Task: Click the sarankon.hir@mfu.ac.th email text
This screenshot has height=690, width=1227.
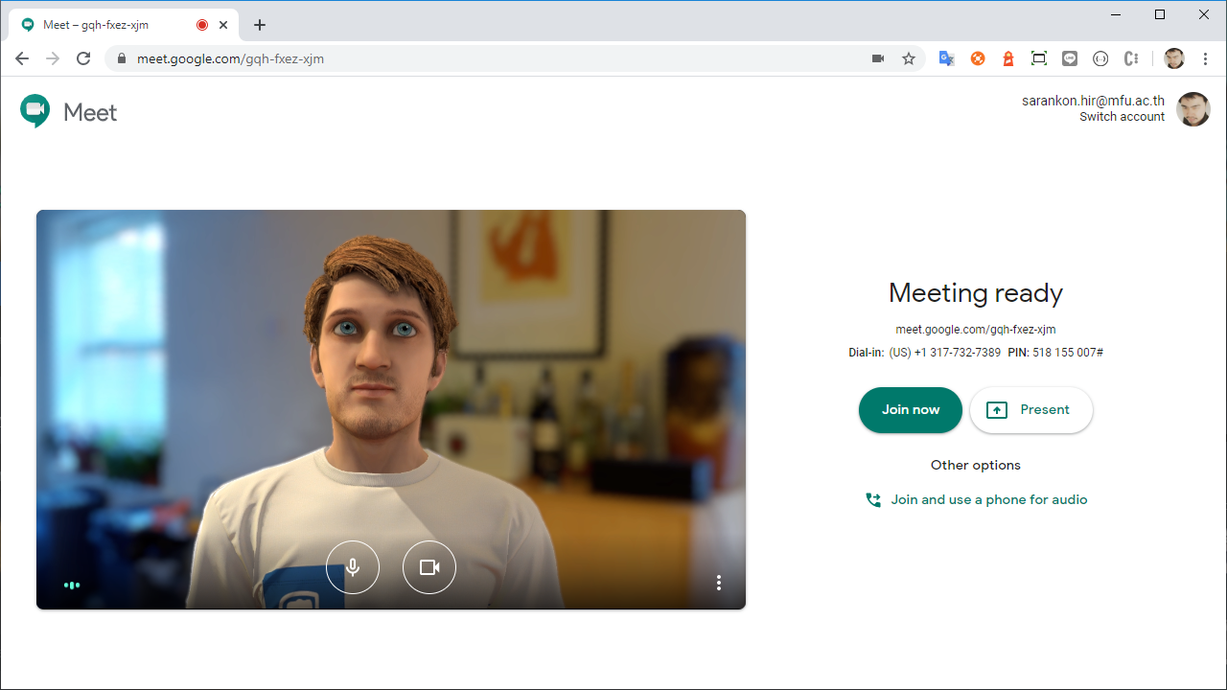Action: coord(1093,101)
